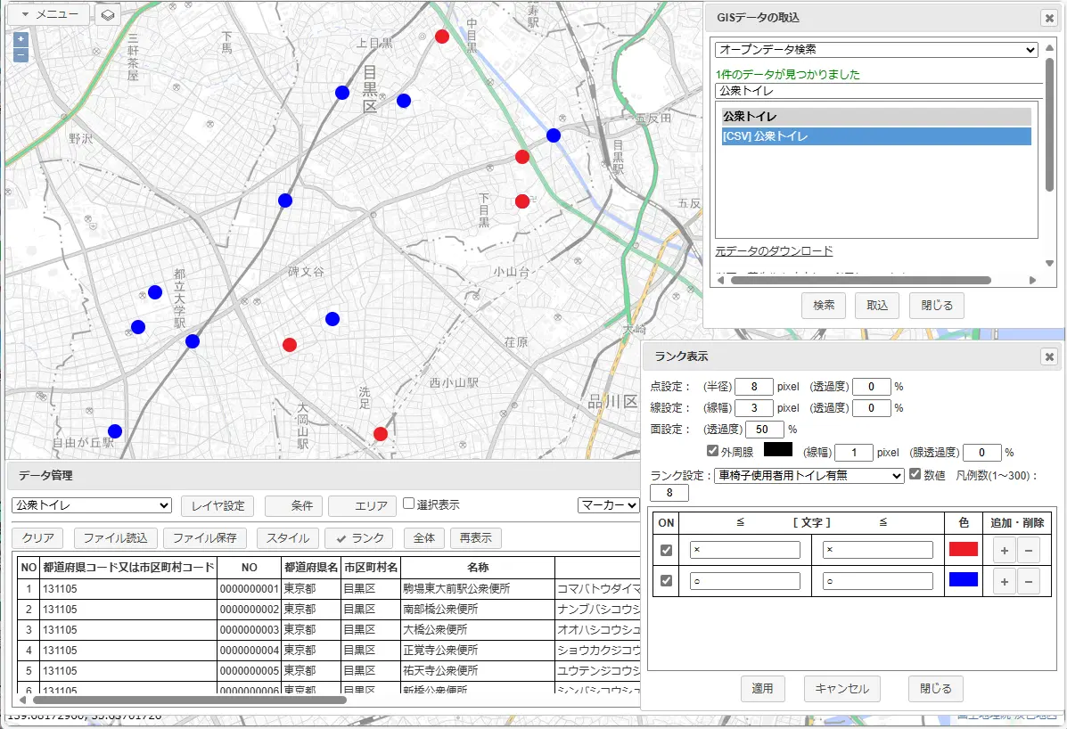1067x729 pixels.
Task: Click plus icon in the × rank row
Action: tap(1005, 551)
